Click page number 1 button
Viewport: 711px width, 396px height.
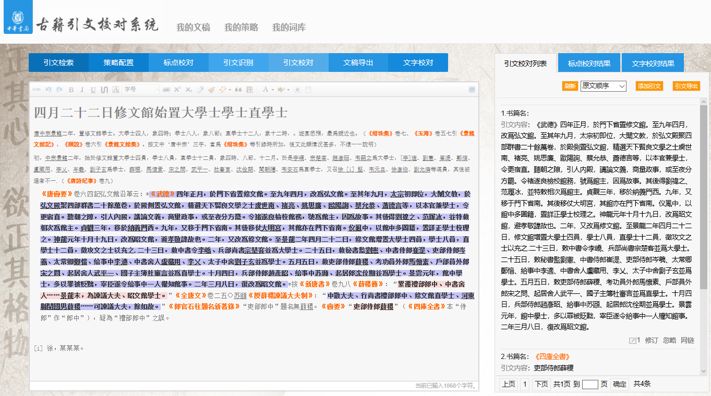(525, 384)
